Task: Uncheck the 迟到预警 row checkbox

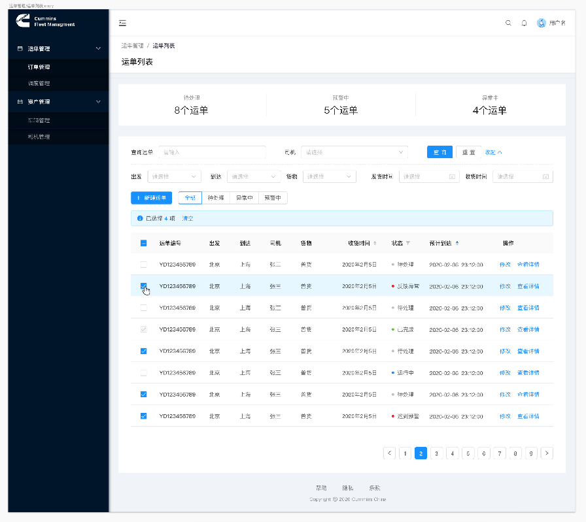Action: [x=144, y=416]
